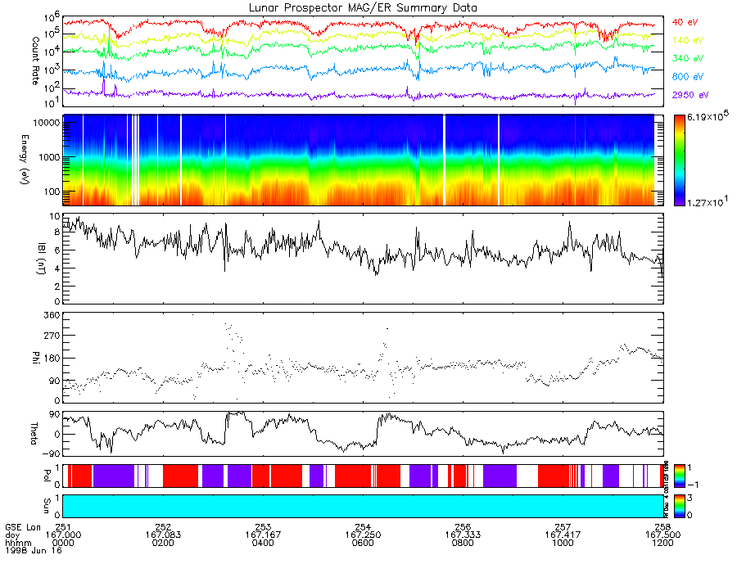Click the time tick label '1200'
The width and height of the screenshot is (737, 573).
point(662,543)
